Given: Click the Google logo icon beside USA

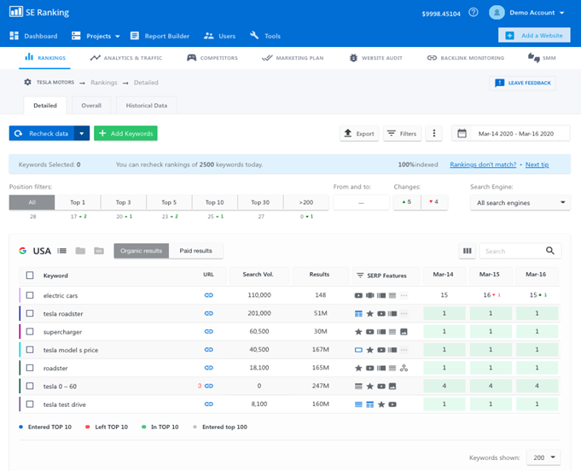Looking at the screenshot, I should [x=22, y=251].
